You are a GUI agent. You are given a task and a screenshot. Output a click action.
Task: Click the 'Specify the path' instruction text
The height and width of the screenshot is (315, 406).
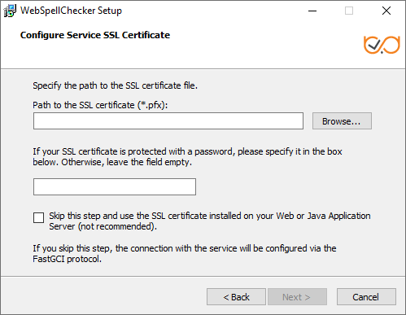point(116,85)
